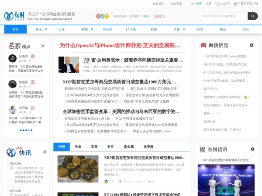Click 冷艺婕 avatar photo
This screenshot has width=262, height=196.
point(13,110)
